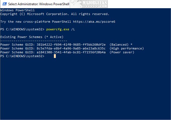Image resolution: width=171 pixels, height=120 pixels.
Task: Click the last 'PS C:\WINDOWS\system32>' prompt
Action: click(22, 56)
